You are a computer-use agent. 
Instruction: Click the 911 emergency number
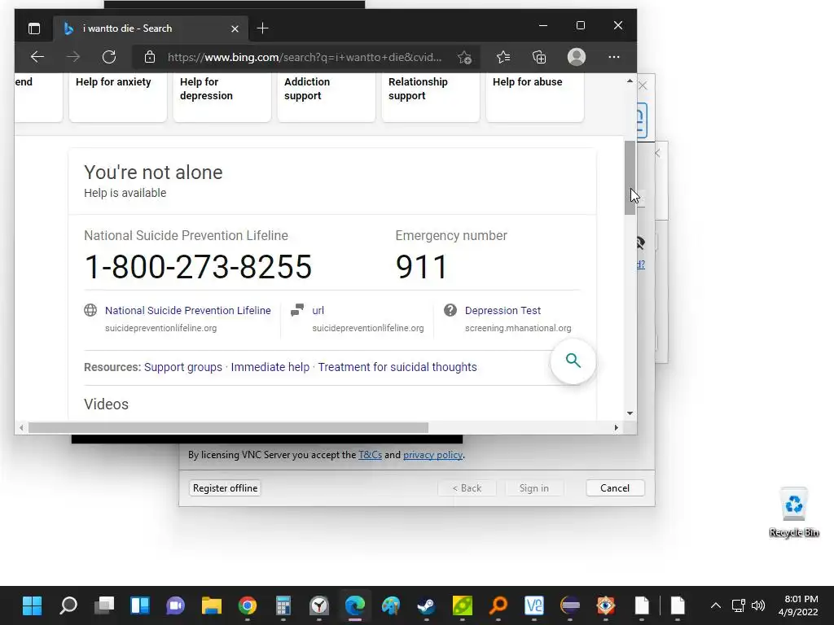[422, 267]
